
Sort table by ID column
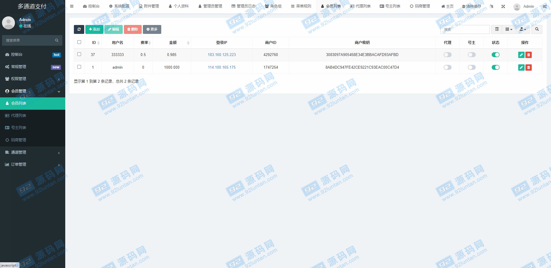click(93, 43)
